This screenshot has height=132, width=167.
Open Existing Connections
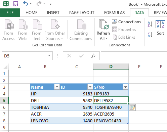tap(81, 30)
